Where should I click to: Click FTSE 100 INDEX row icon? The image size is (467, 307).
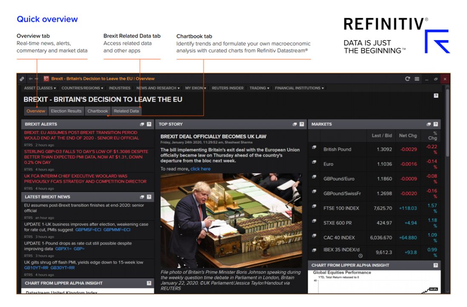tap(314, 206)
